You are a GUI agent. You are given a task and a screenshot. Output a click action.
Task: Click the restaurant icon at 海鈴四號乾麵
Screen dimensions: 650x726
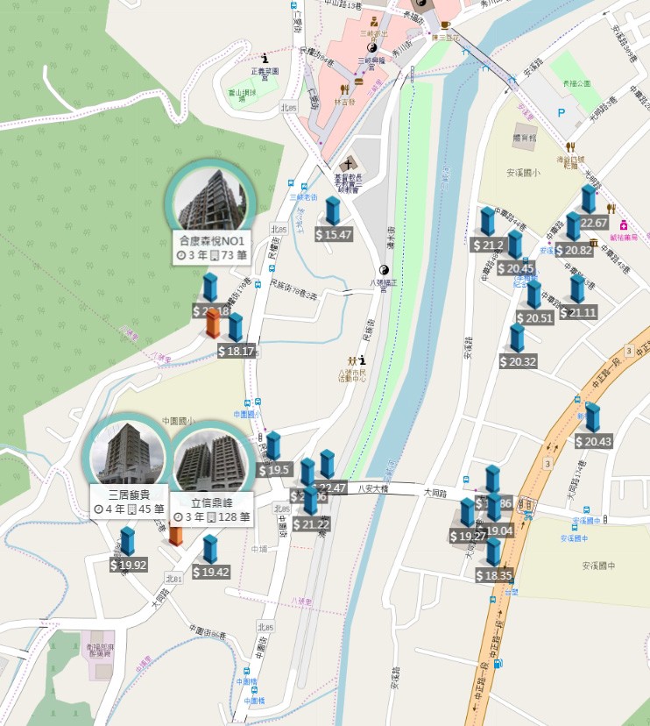[570, 147]
